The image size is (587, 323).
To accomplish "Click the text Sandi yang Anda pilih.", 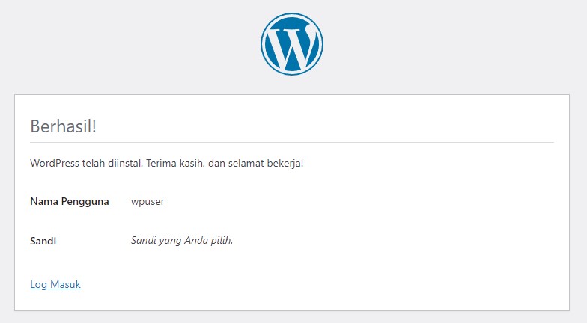I will tap(182, 241).
